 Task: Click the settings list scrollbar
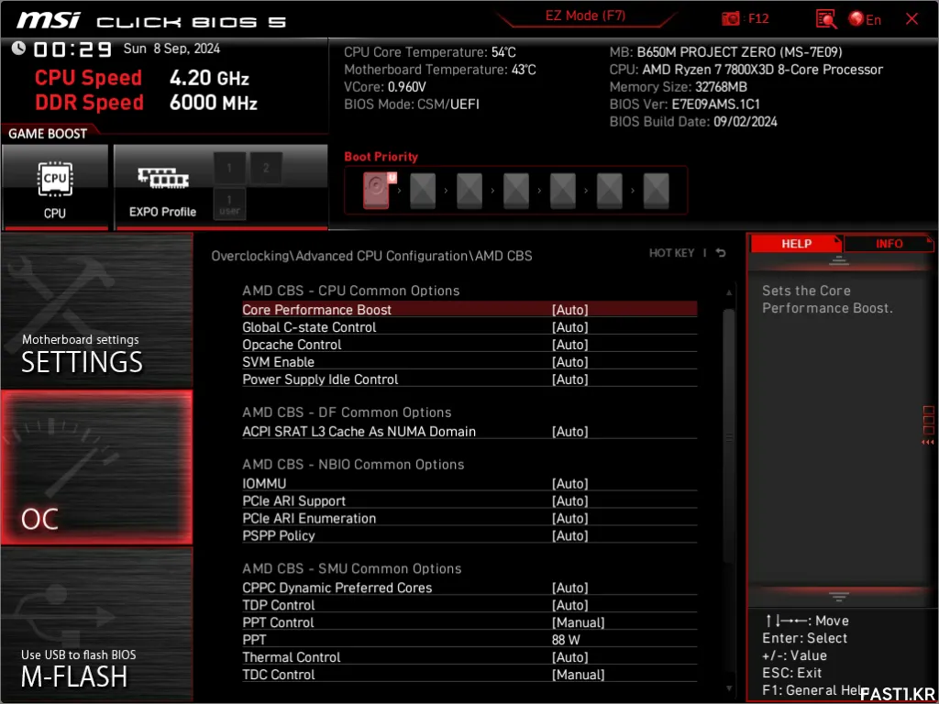point(729,435)
